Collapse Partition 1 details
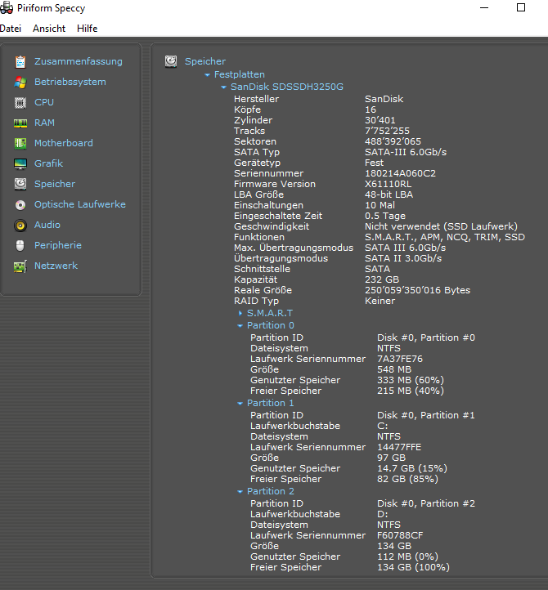 click(240, 404)
